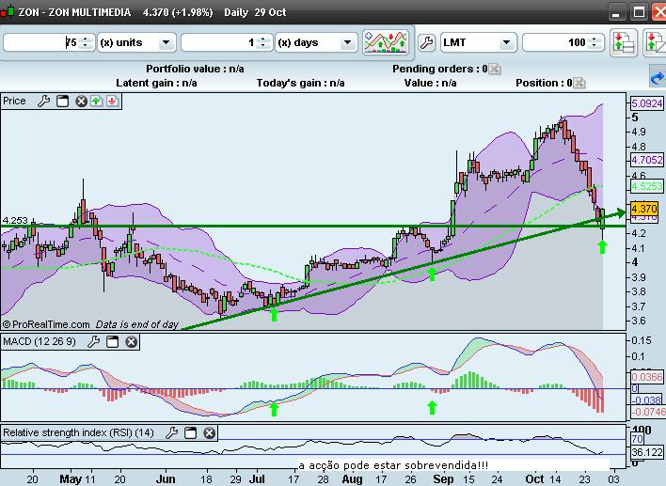Click buy/sell order list icon
666x486 pixels.
[x=624, y=42]
